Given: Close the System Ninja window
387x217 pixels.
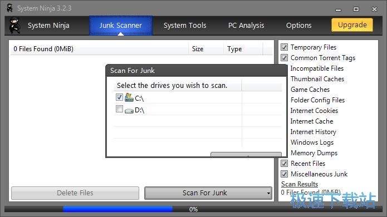Looking at the screenshot, I should point(374,9).
